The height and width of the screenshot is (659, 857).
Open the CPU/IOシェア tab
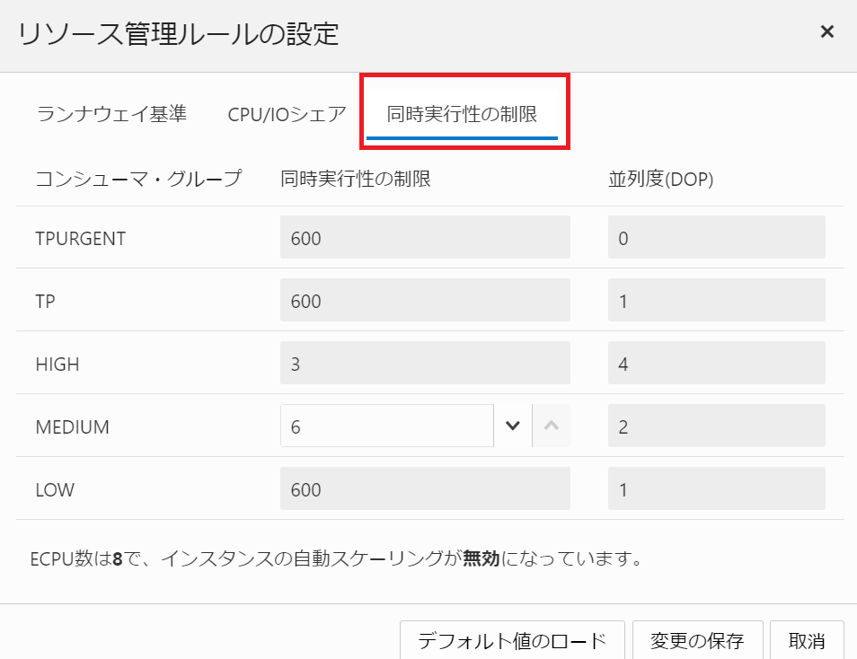click(x=285, y=111)
